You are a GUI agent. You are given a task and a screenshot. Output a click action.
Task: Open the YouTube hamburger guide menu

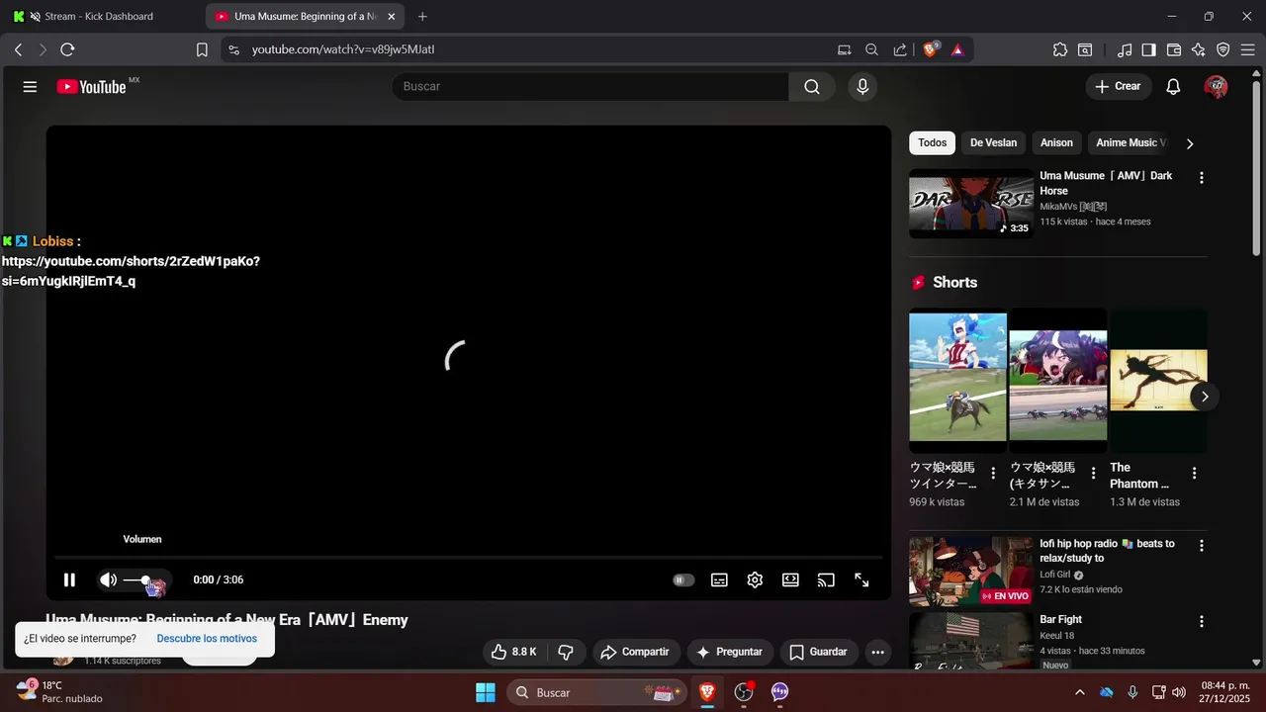[x=30, y=87]
